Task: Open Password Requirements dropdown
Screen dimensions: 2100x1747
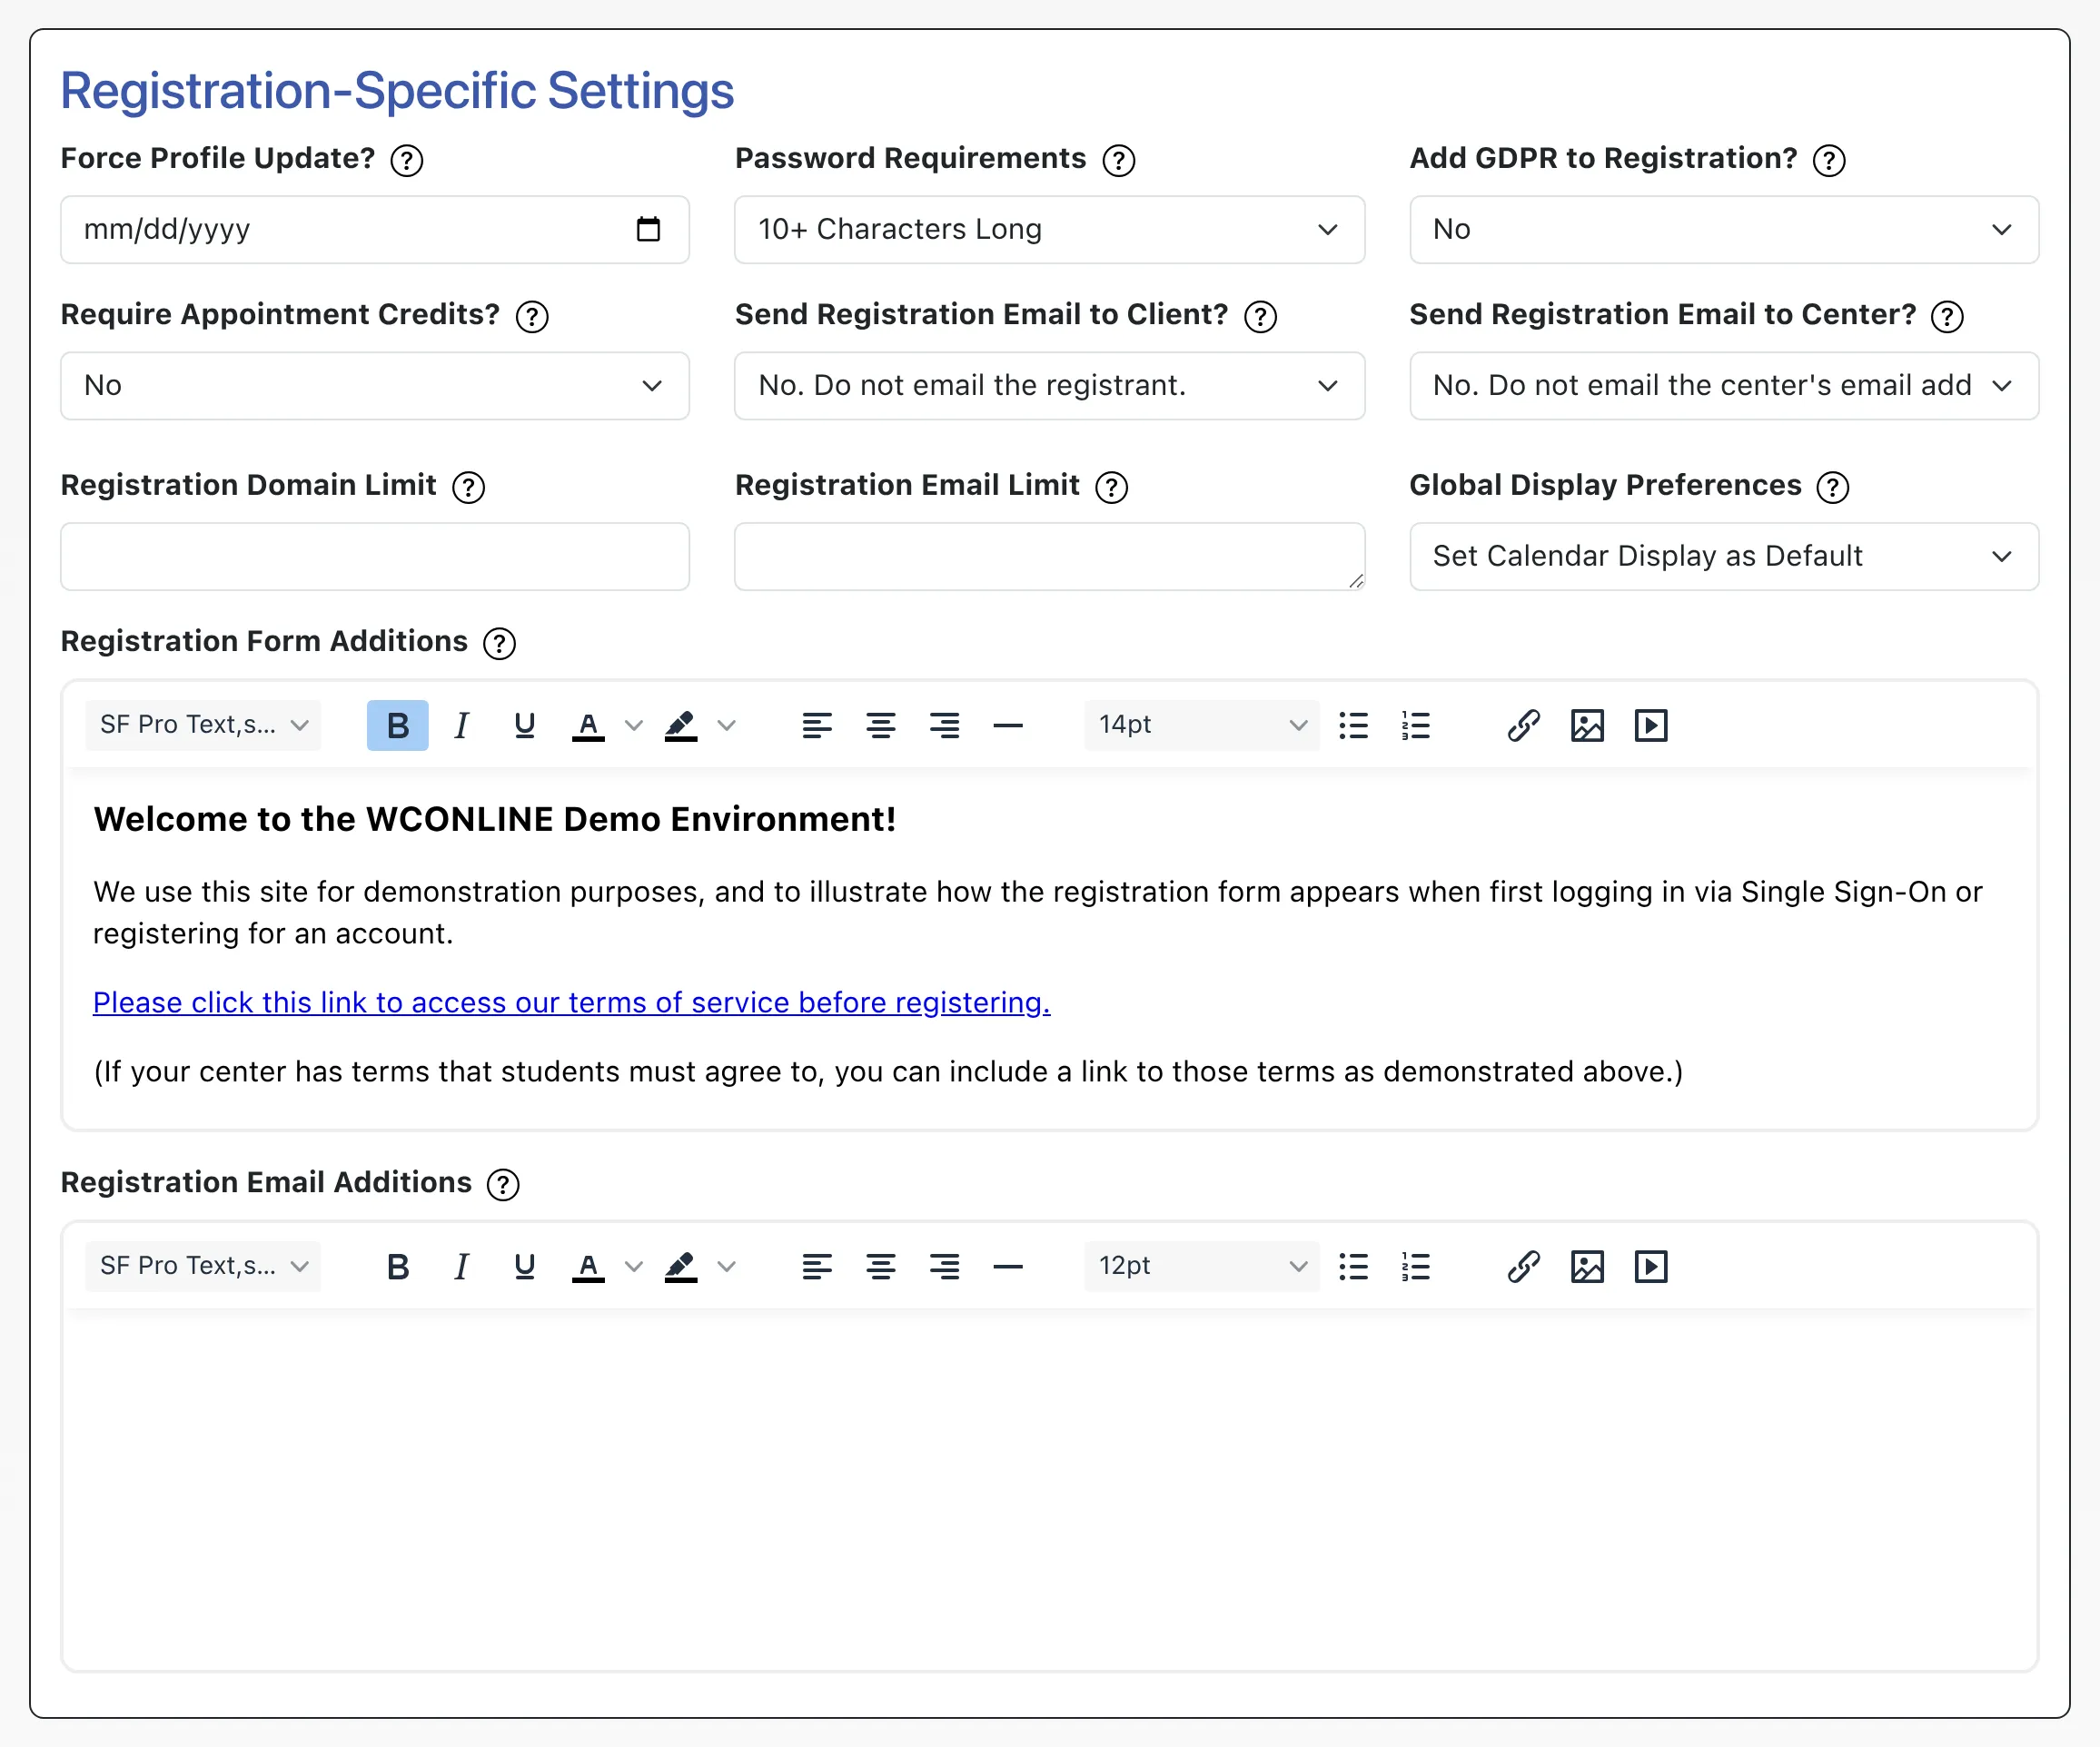Action: tap(1049, 230)
